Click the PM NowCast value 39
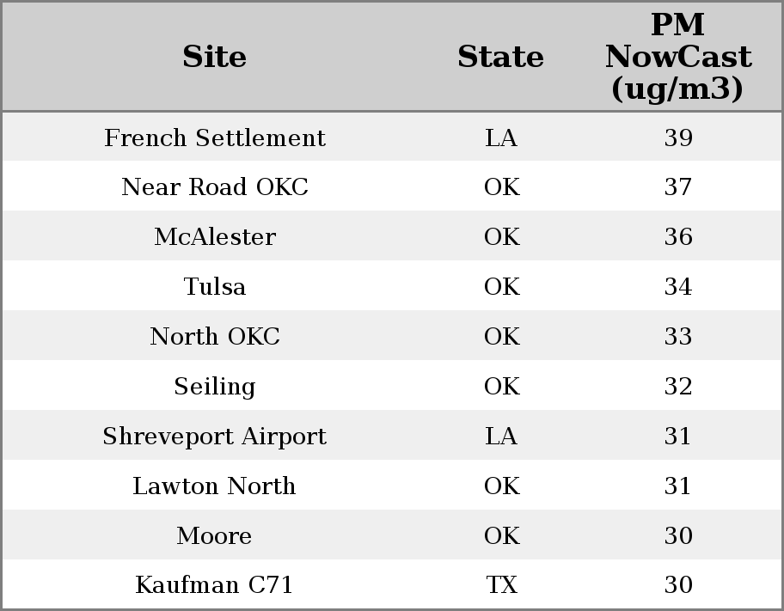This screenshot has width=784, height=611. (677, 137)
